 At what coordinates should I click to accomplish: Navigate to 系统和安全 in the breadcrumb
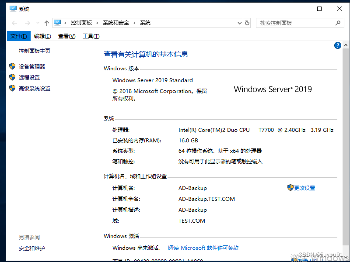[x=116, y=23]
